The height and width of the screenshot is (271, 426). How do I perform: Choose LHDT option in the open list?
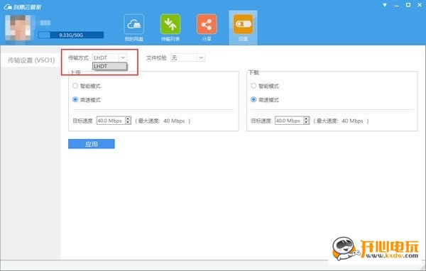[110, 66]
